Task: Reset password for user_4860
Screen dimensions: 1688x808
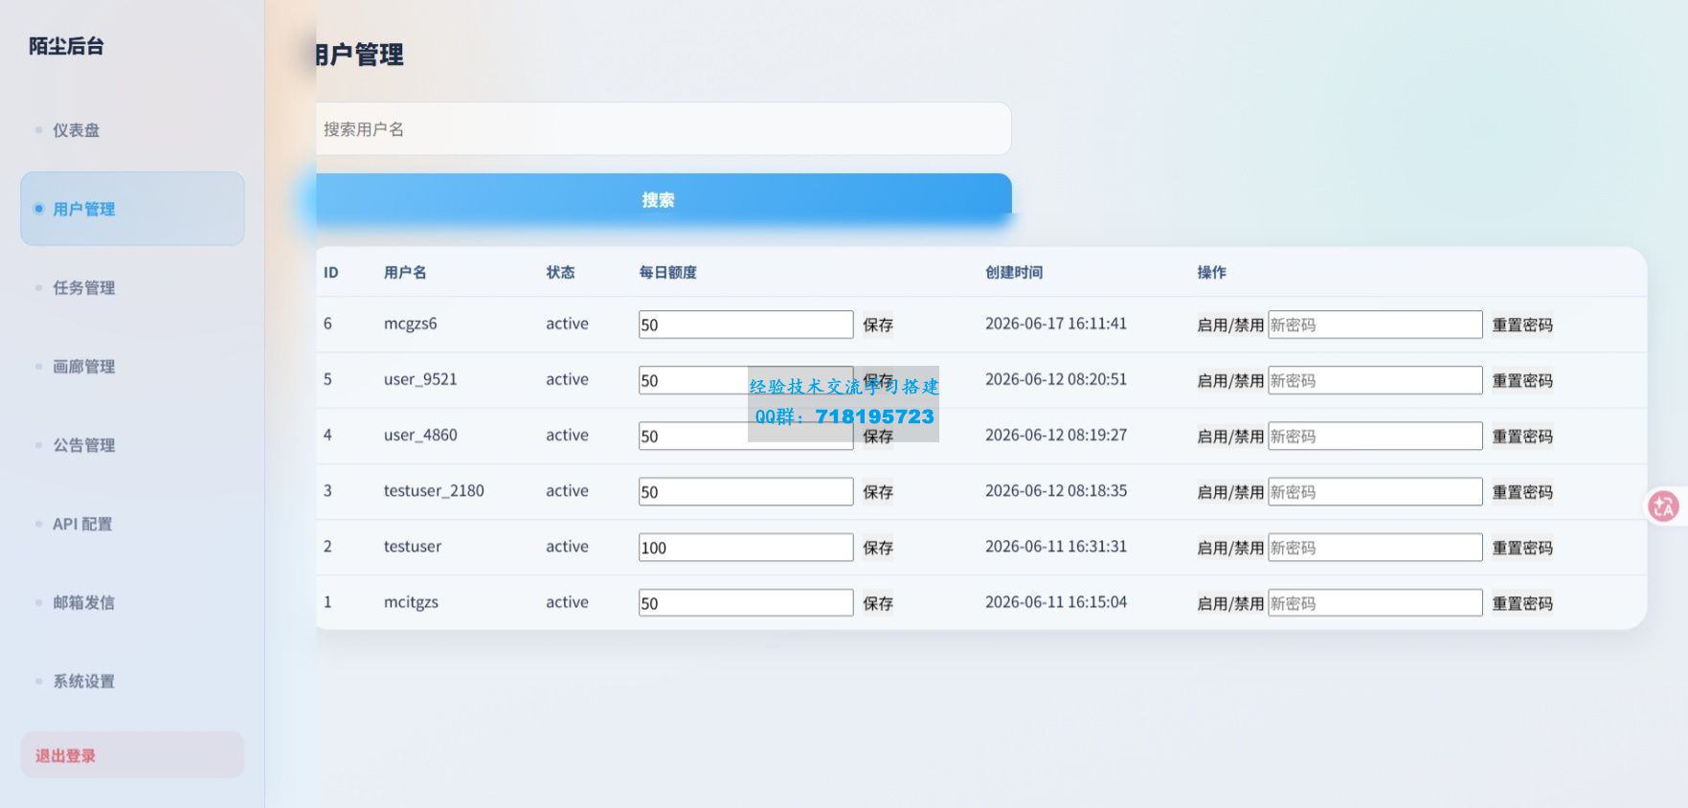Action: click(x=1522, y=437)
